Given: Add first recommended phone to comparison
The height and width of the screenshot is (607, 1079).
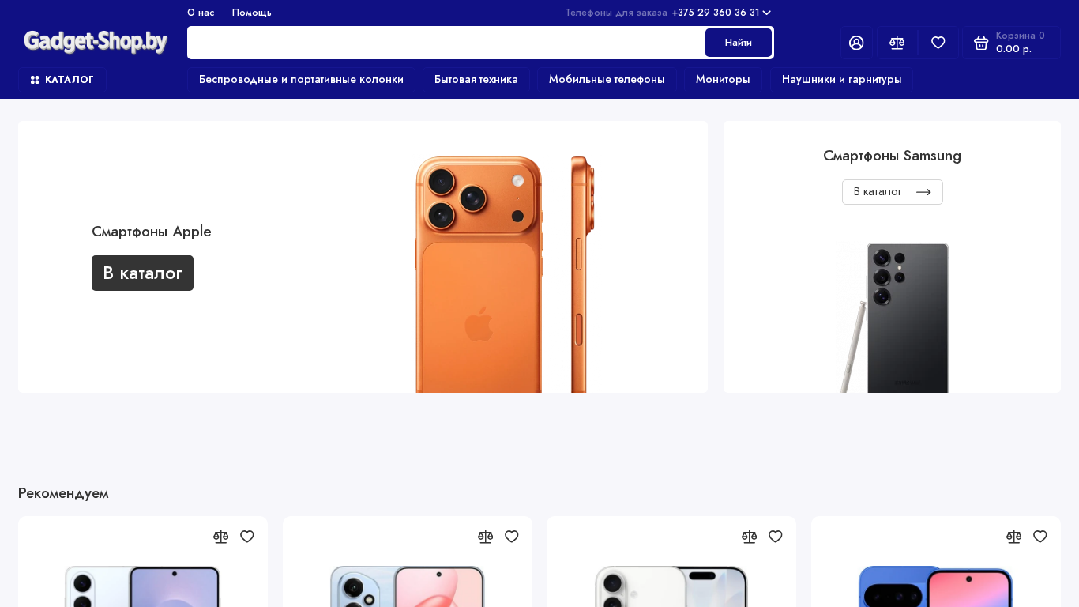Looking at the screenshot, I should (220, 537).
